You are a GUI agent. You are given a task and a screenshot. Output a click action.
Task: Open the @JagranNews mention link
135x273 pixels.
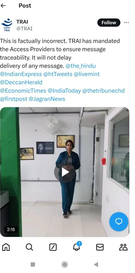(x=47, y=99)
